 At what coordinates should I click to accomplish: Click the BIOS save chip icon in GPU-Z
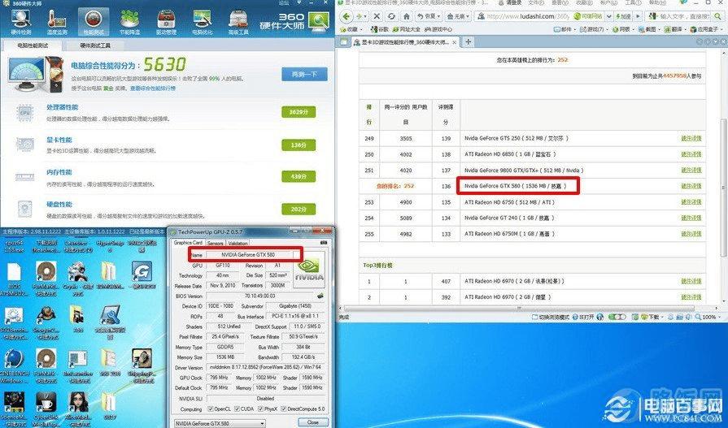pyautogui.click(x=320, y=296)
